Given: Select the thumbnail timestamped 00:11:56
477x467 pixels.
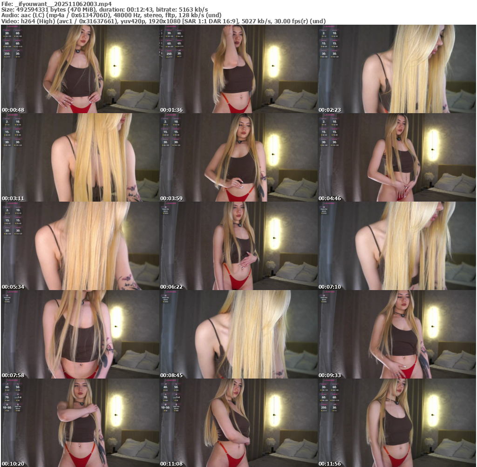Looking at the screenshot, I should pos(397,423).
